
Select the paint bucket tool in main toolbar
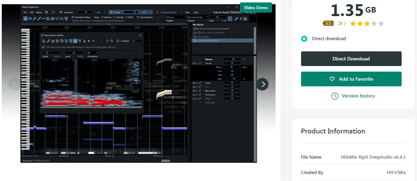(x=48, y=19)
